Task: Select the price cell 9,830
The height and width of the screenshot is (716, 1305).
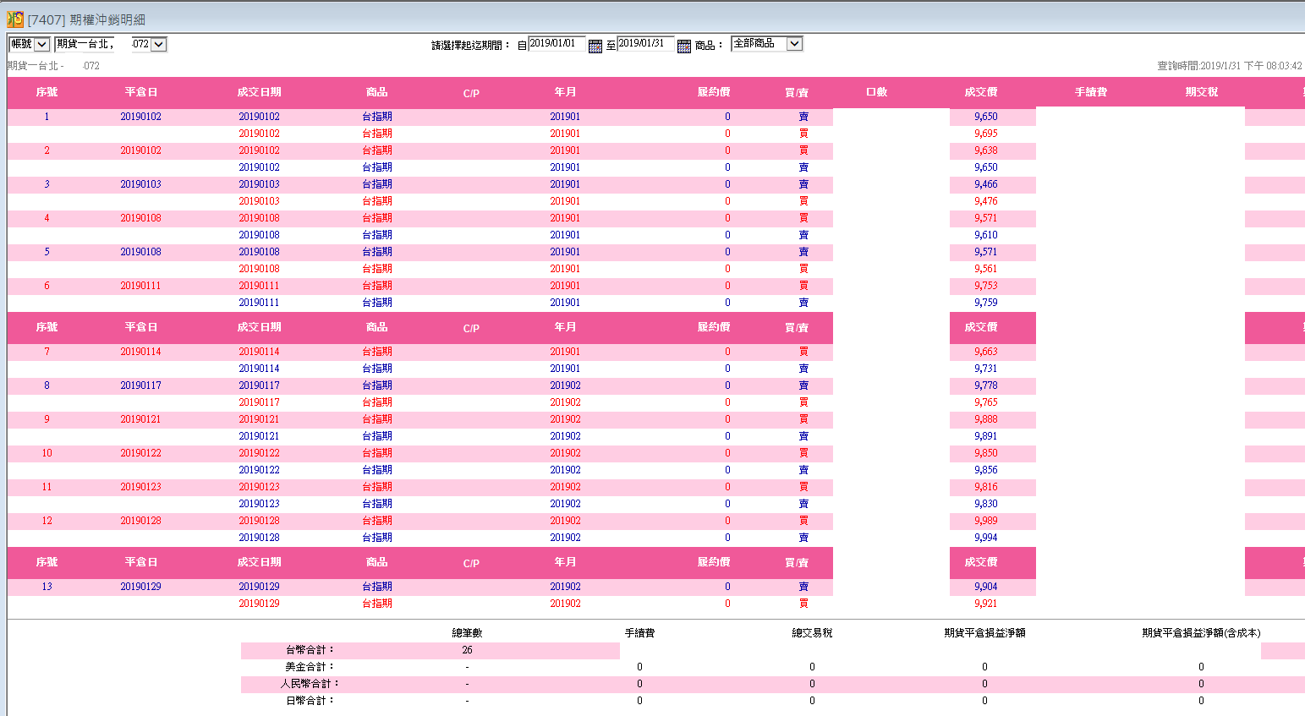Action: pyautogui.click(x=985, y=504)
